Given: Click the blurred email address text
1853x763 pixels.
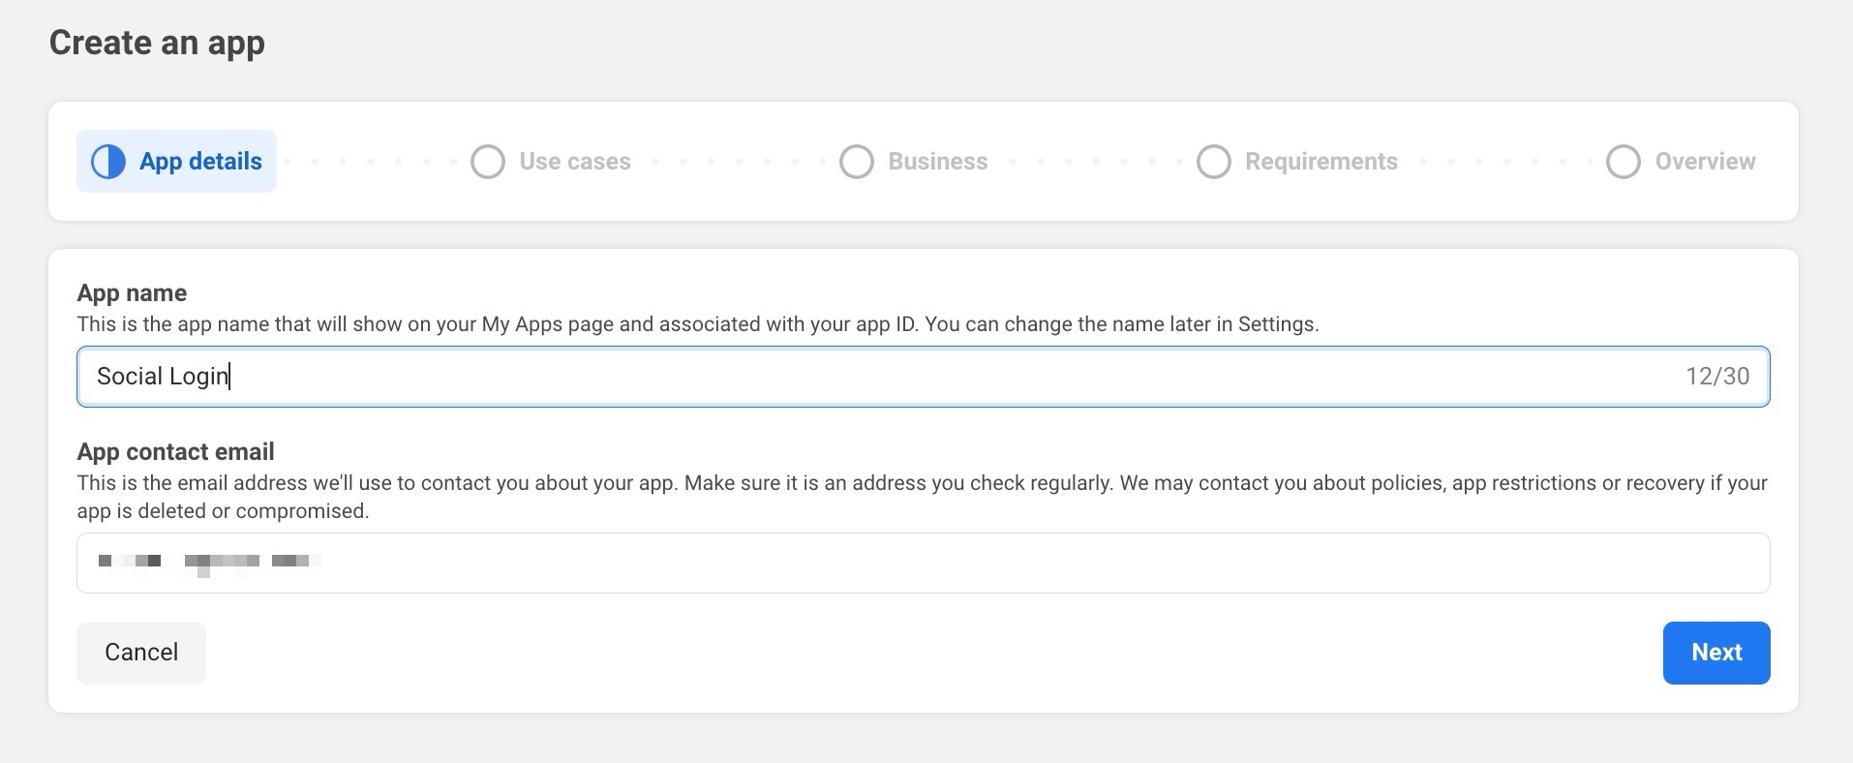Looking at the screenshot, I should [x=208, y=562].
